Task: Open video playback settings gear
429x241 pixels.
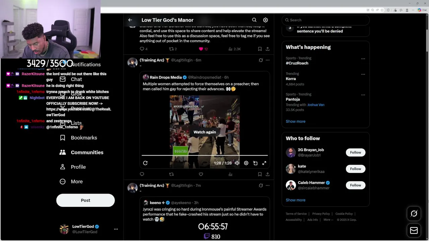Action: click(x=246, y=163)
